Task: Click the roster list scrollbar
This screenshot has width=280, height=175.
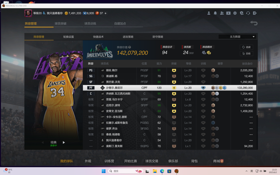Action: coord(257,91)
